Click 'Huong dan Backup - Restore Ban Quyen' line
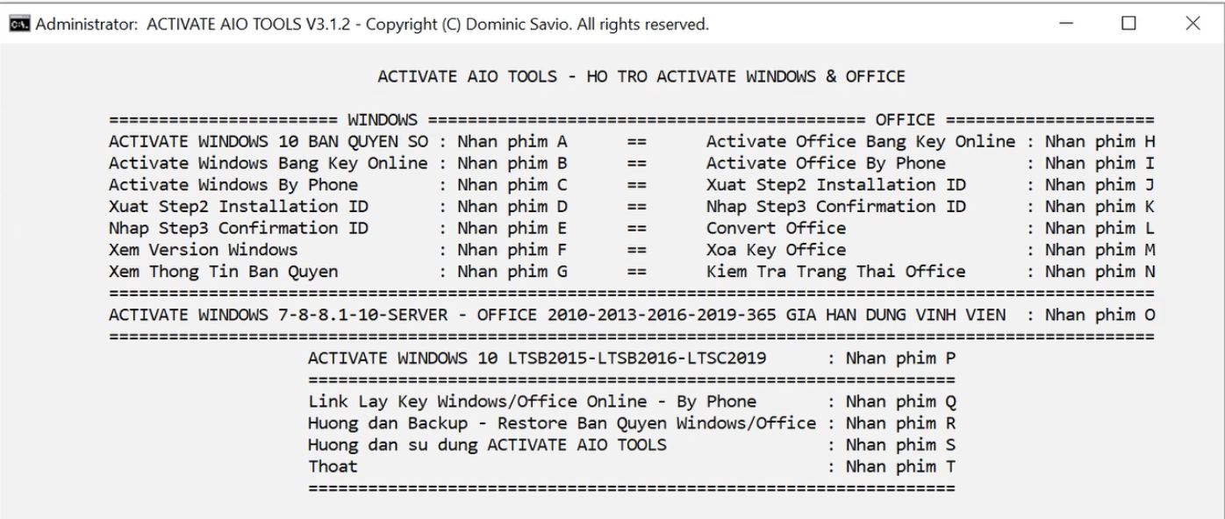Screen dimensions: 1225x519 [x=562, y=423]
